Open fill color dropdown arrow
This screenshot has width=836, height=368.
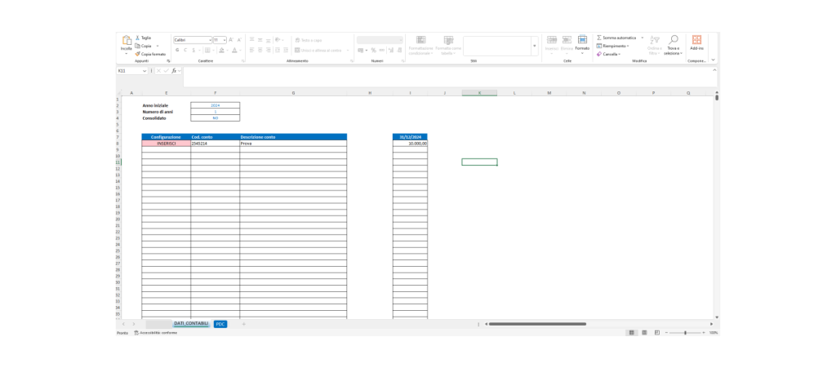pyautogui.click(x=227, y=50)
